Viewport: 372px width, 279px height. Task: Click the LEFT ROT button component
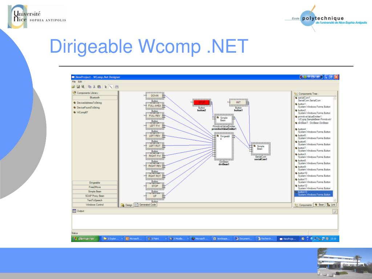[x=155, y=146]
